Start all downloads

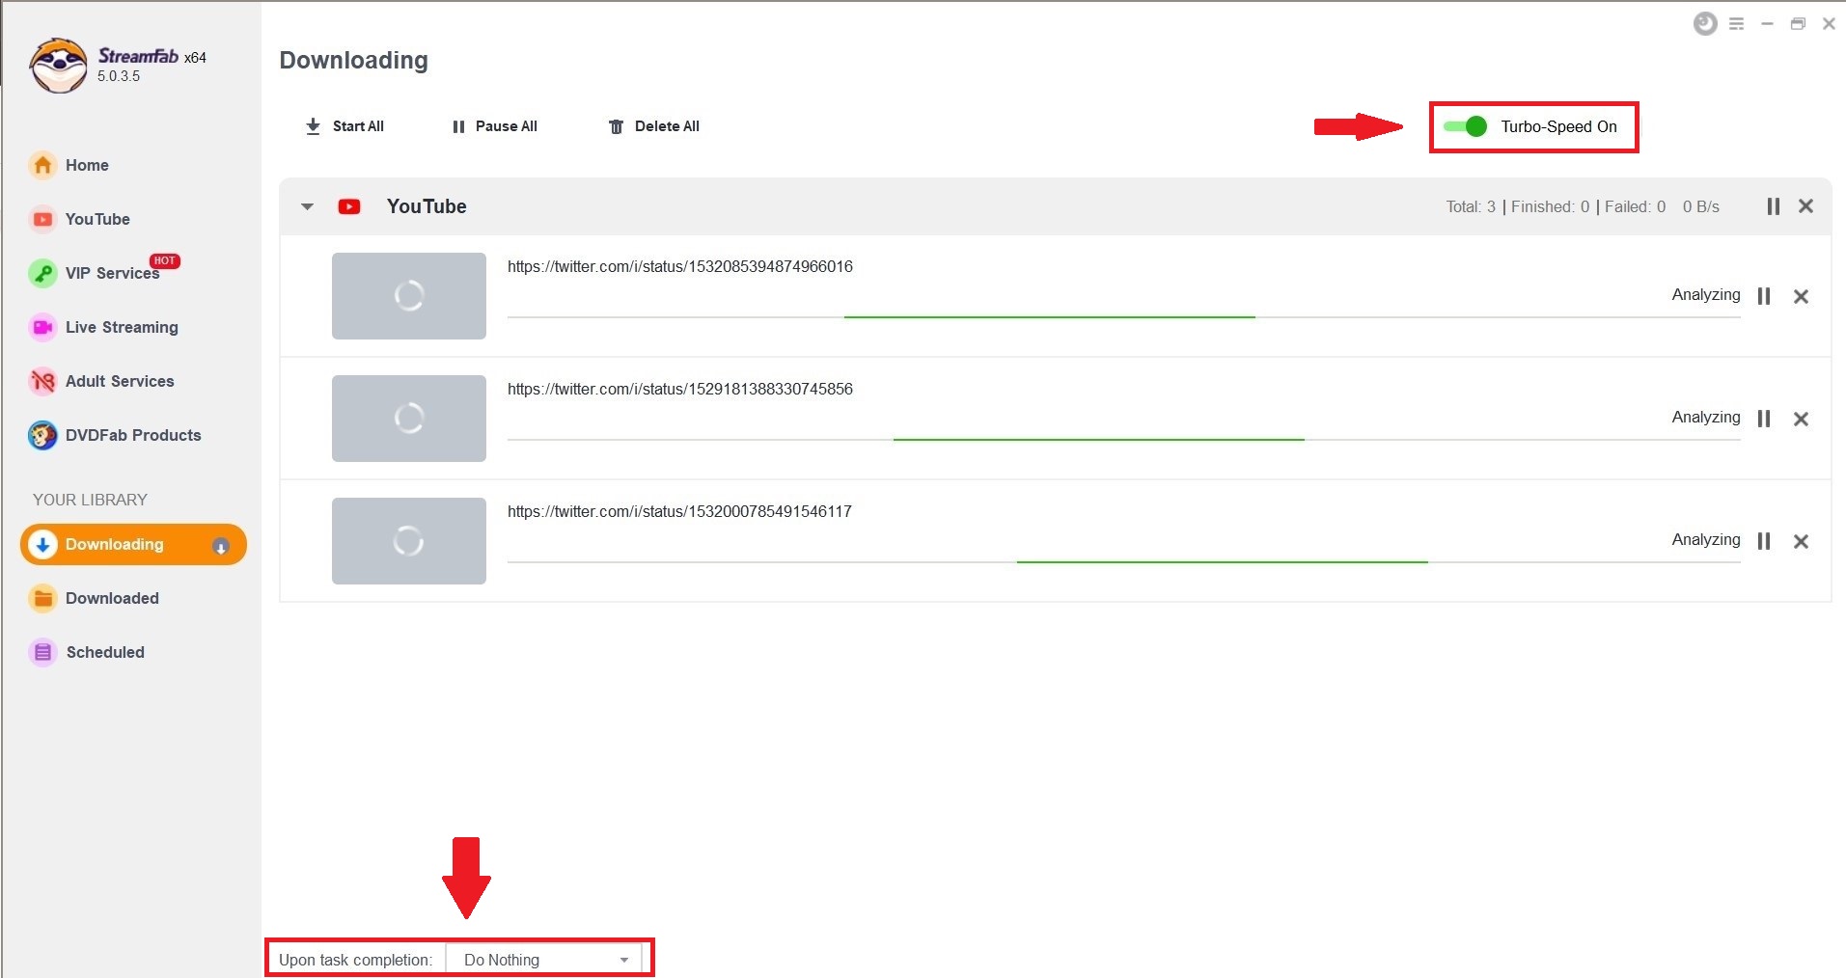[344, 126]
